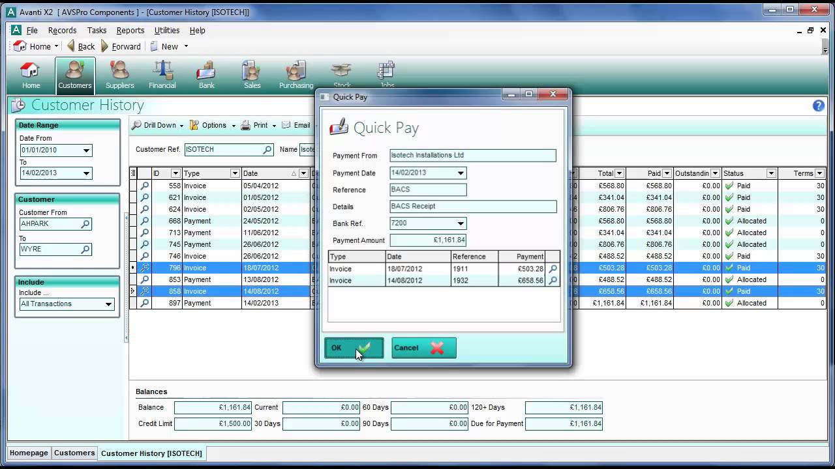The height and width of the screenshot is (469, 835).
Task: Click the Details field with BACS Receipt
Action: point(473,206)
